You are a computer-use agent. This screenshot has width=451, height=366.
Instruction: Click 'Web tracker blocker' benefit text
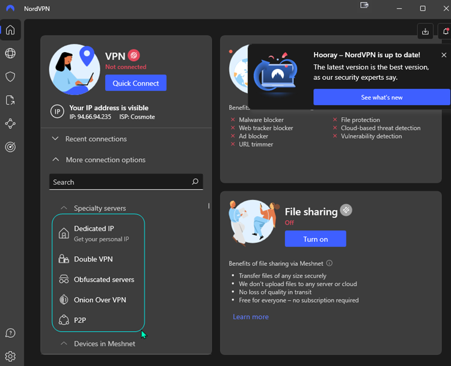pyautogui.click(x=266, y=128)
